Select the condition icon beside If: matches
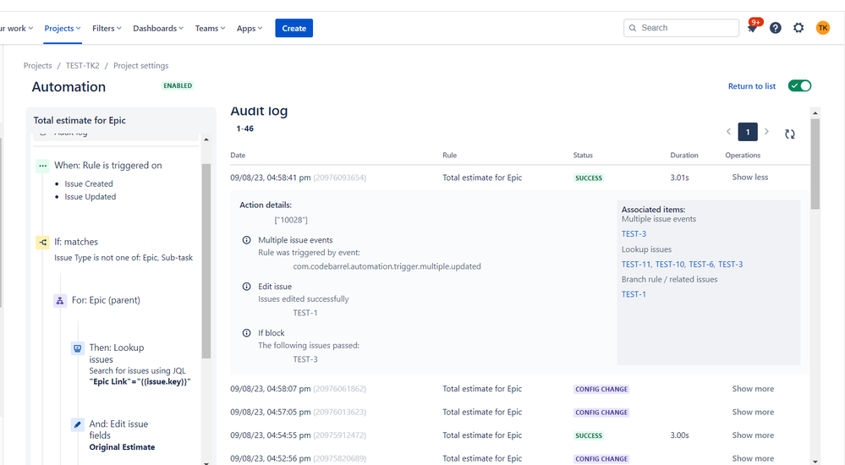Screen dimensions: 845x465 [x=42, y=243]
